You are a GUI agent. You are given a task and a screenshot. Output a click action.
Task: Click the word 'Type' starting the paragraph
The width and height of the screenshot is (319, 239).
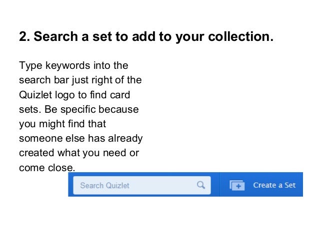[x=30, y=65]
